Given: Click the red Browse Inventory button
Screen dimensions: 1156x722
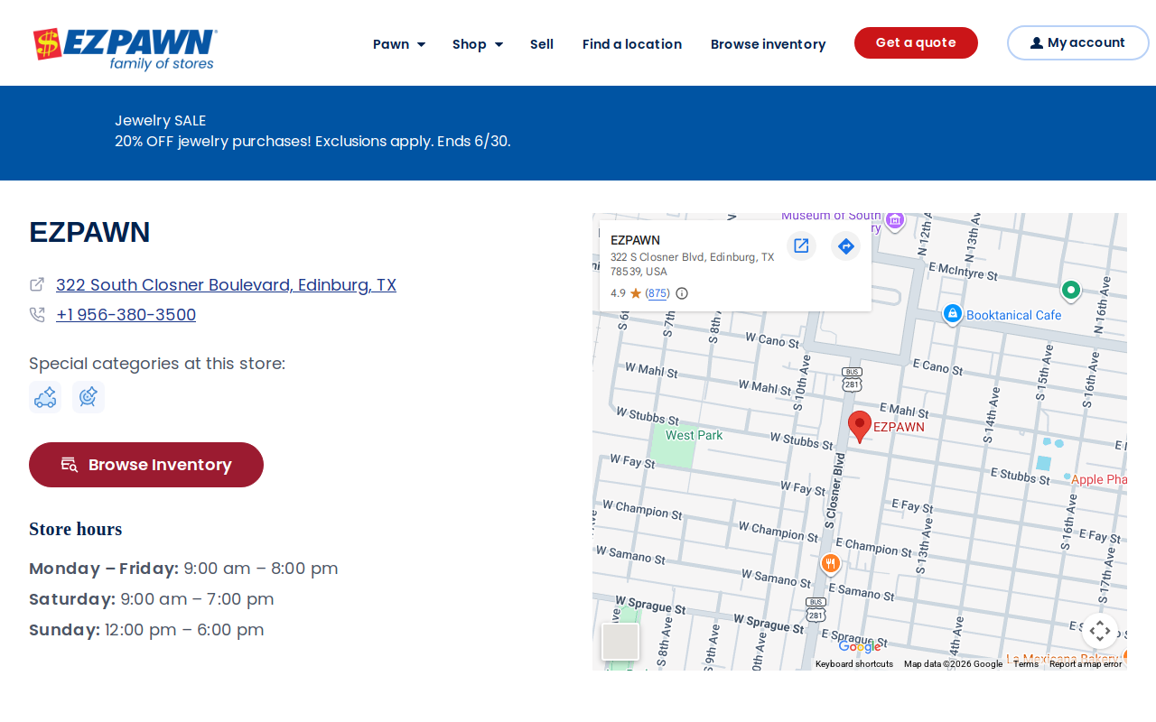Looking at the screenshot, I should pos(146,465).
